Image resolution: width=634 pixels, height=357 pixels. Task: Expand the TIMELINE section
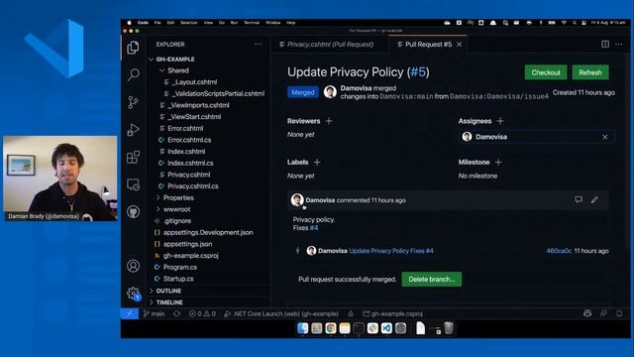coord(169,302)
